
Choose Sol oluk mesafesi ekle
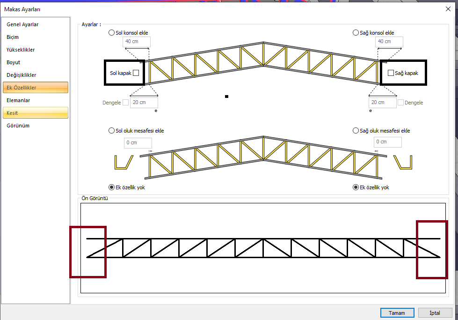(x=111, y=131)
